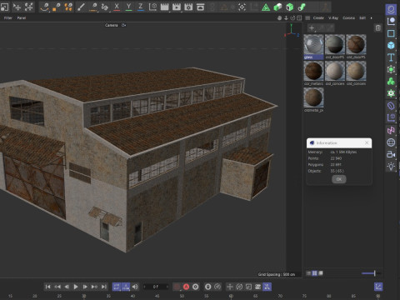Click the viewport pan hand icon
The image size is (400, 300).
tap(279, 17)
